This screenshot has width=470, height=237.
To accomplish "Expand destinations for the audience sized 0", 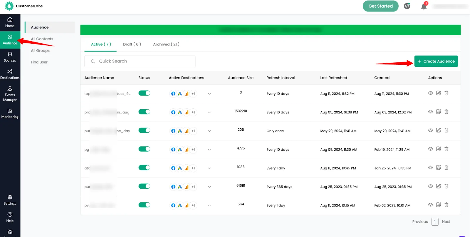I will (209, 94).
